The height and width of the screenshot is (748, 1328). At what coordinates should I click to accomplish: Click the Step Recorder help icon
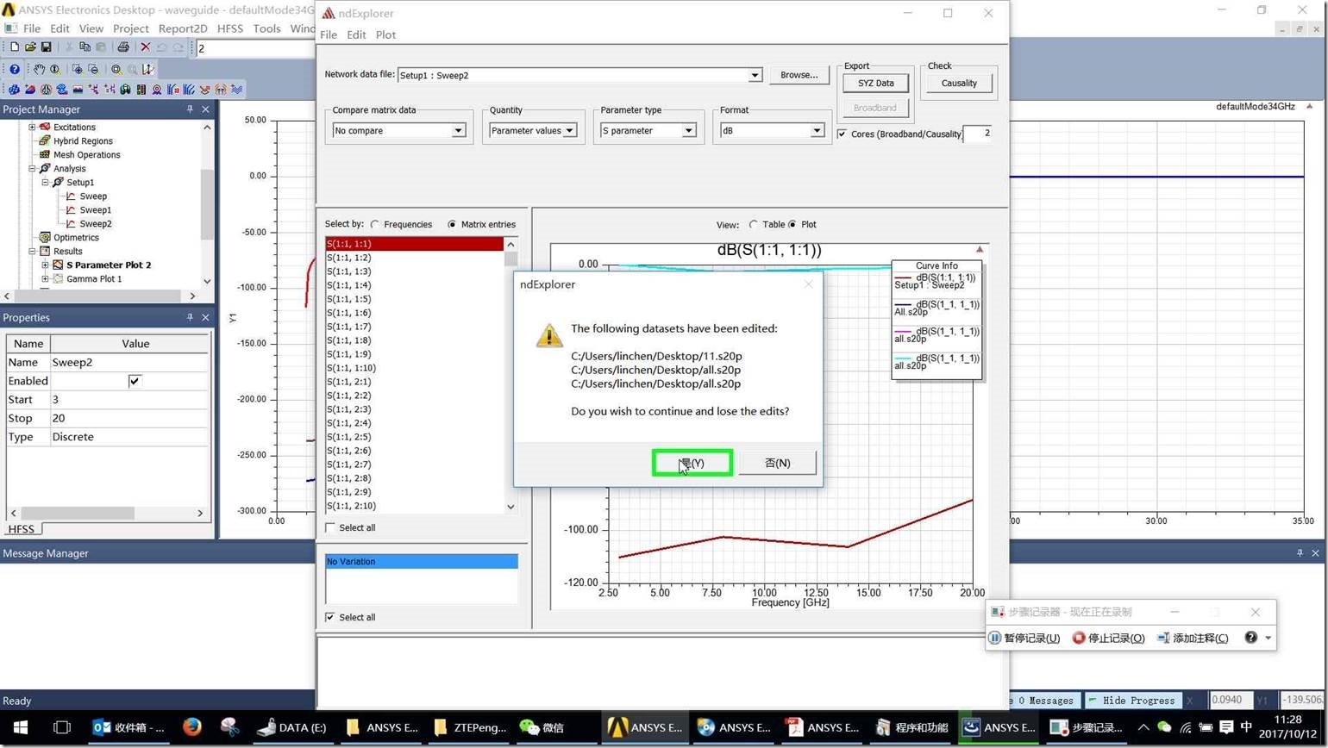coord(1250,638)
